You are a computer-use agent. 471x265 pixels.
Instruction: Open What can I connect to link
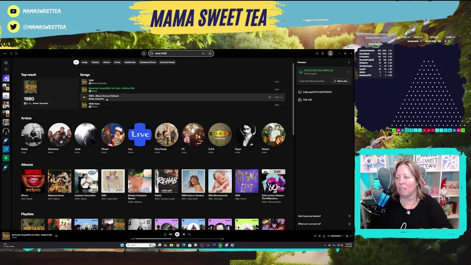[324, 224]
